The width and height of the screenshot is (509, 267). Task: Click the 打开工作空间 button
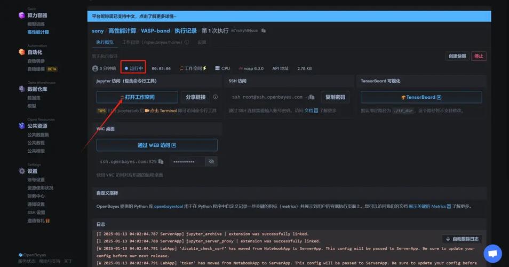(x=137, y=97)
